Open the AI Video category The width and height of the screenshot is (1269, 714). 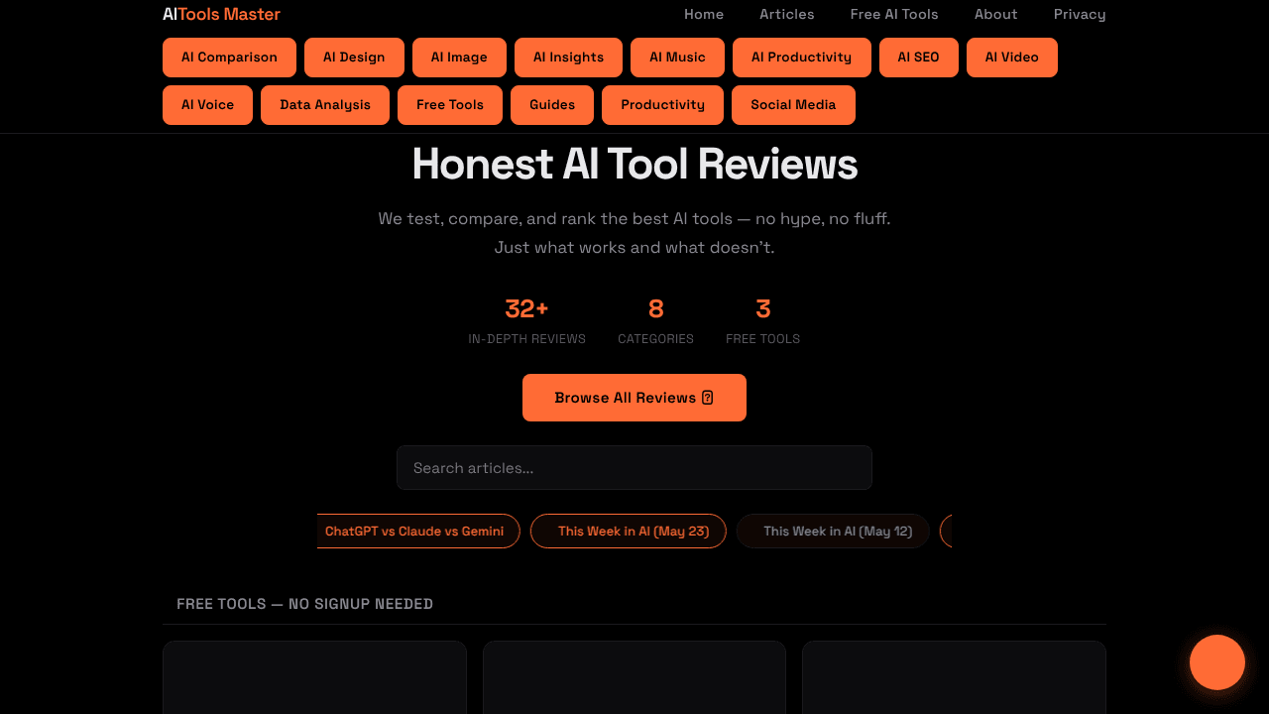click(x=1011, y=58)
